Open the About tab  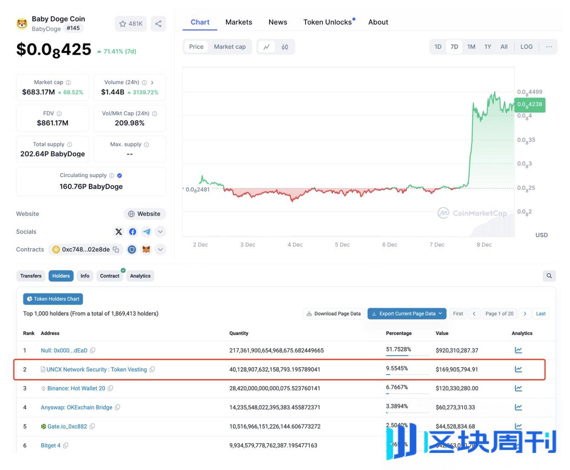click(x=378, y=22)
